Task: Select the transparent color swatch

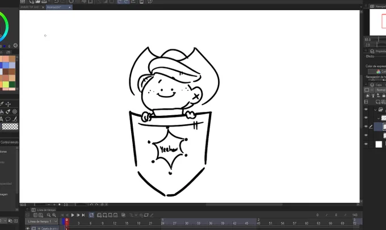Action: pyautogui.click(x=10, y=127)
